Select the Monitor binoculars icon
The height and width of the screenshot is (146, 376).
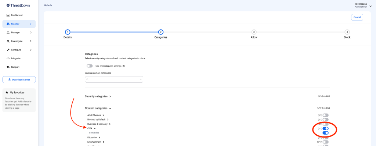coord(8,24)
